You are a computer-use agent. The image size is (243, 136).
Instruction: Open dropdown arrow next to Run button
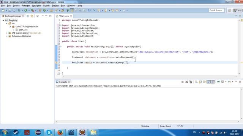29,10
